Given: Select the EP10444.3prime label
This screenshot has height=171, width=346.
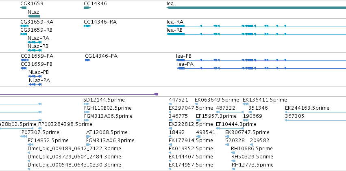Looking at the screenshot, I should (236, 124).
